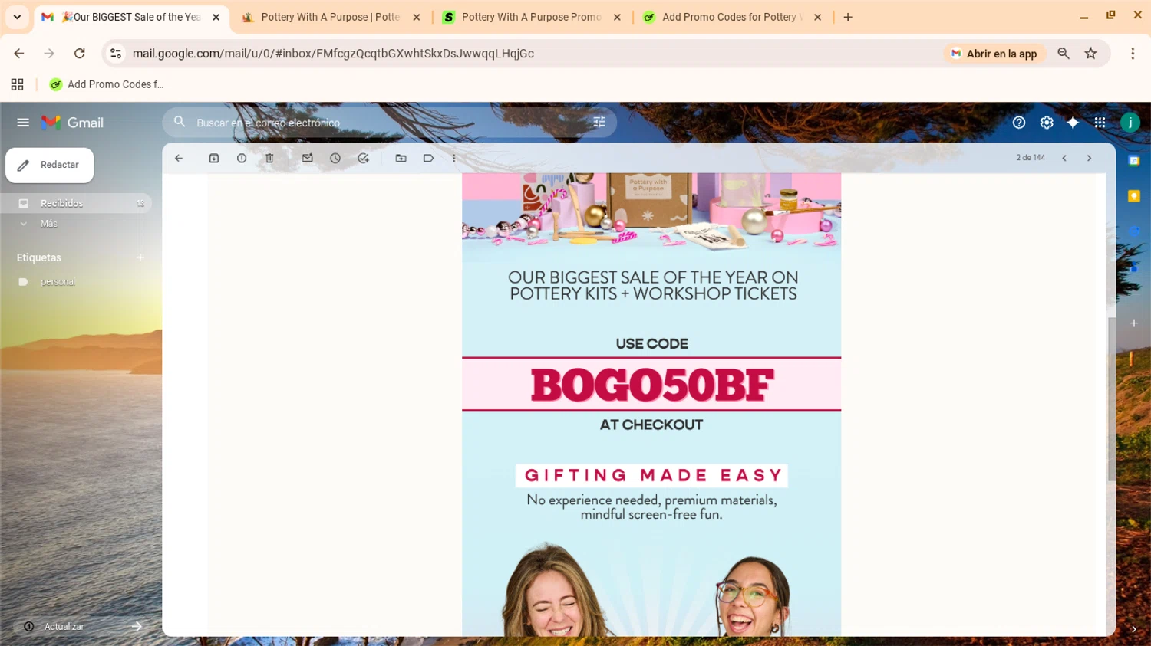Show search options filter icon

(x=599, y=122)
